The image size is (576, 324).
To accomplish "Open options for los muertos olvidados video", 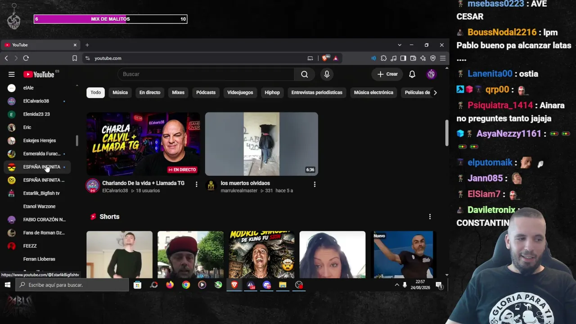I will 315,184.
